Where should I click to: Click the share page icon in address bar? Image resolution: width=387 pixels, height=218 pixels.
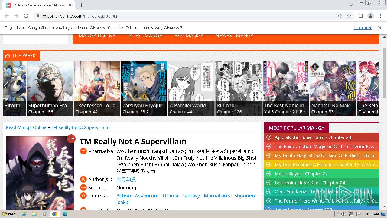(339, 16)
